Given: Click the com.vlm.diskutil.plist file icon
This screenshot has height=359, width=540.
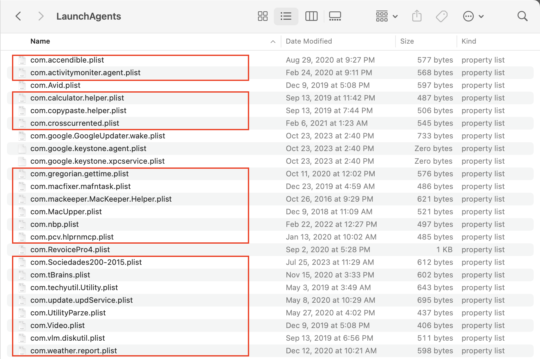Looking at the screenshot, I should pyautogui.click(x=22, y=338).
